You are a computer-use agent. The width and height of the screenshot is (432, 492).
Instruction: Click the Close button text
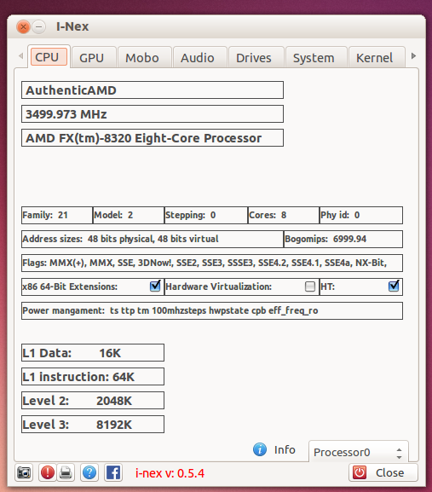click(389, 473)
